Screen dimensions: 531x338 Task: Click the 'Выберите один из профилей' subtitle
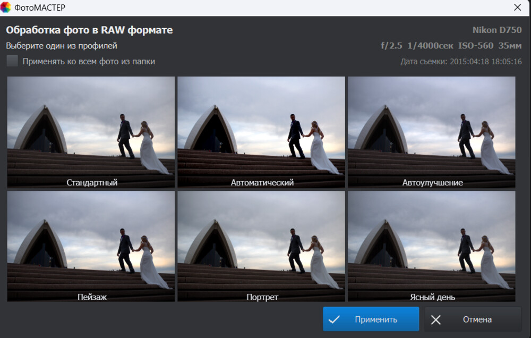pyautogui.click(x=62, y=46)
